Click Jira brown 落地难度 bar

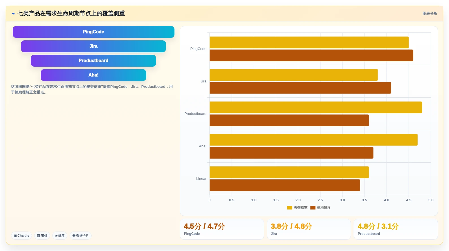300,88
